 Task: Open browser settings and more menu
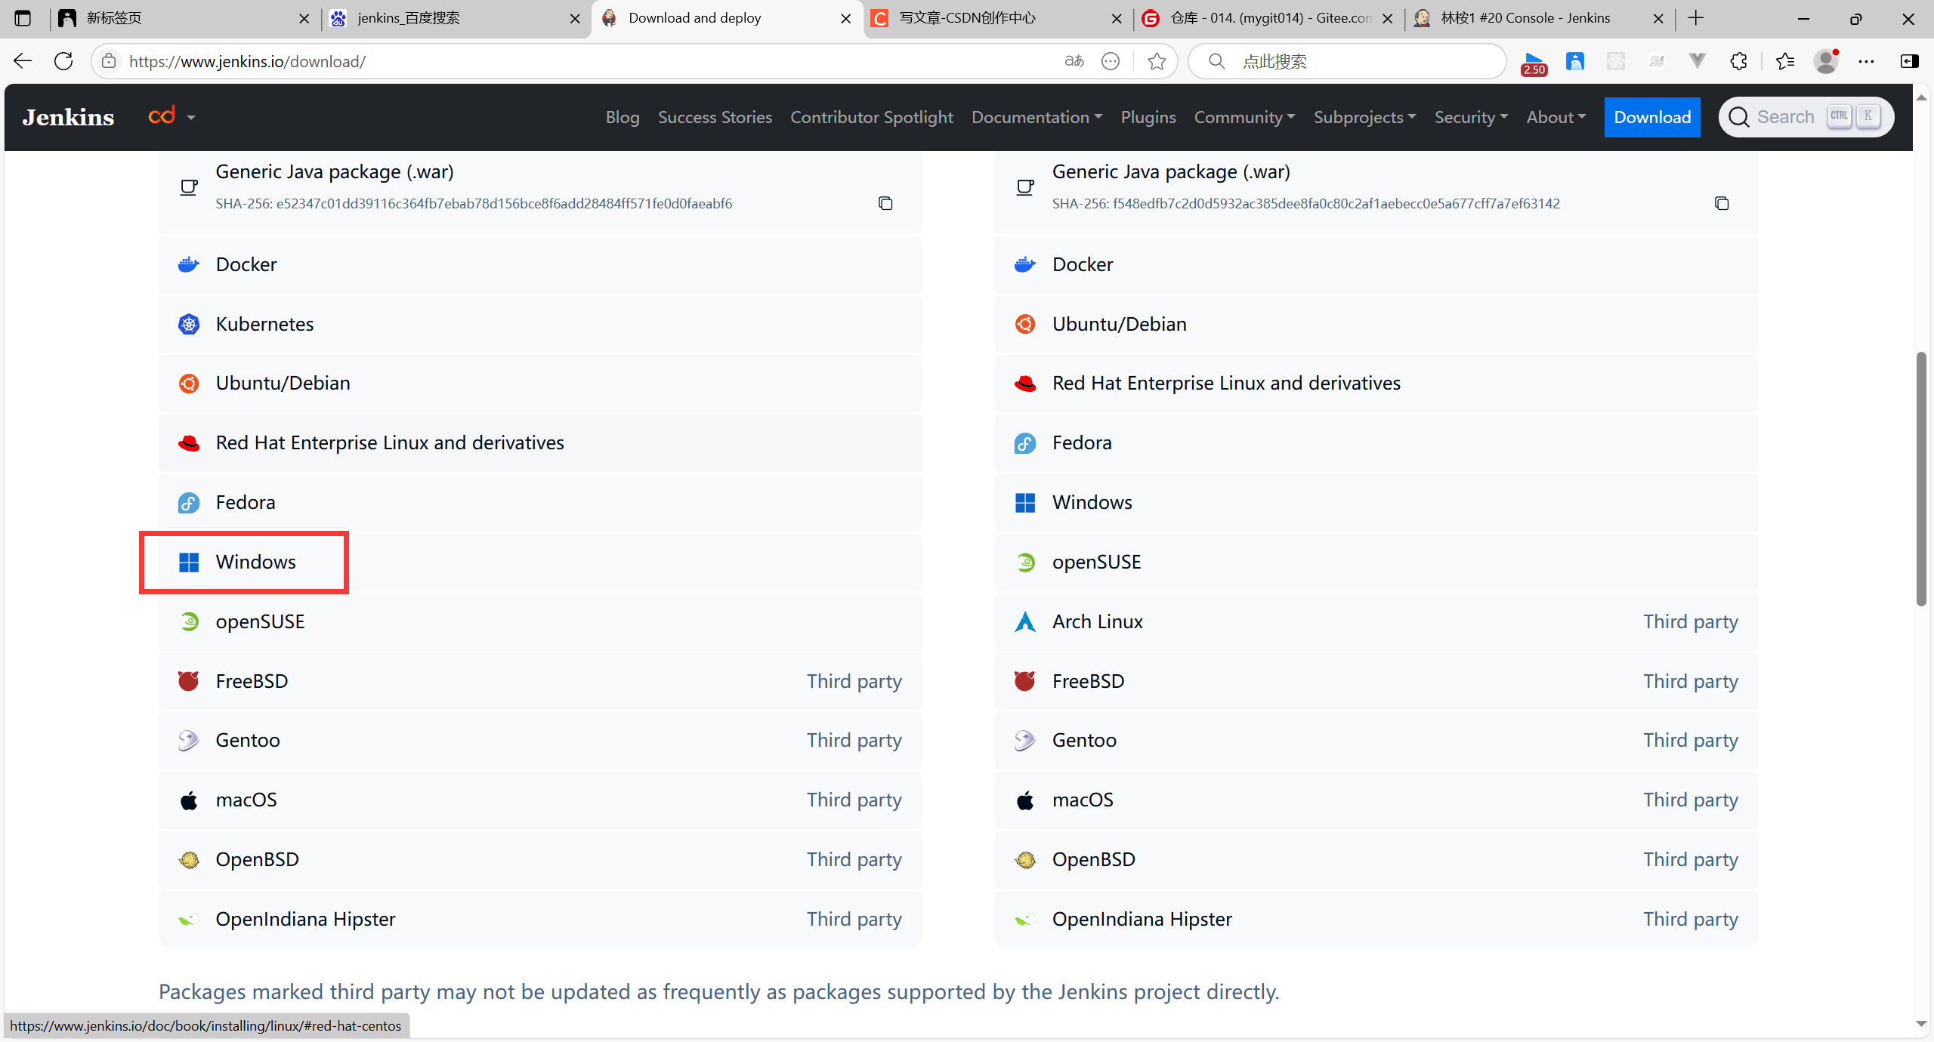click(1866, 61)
